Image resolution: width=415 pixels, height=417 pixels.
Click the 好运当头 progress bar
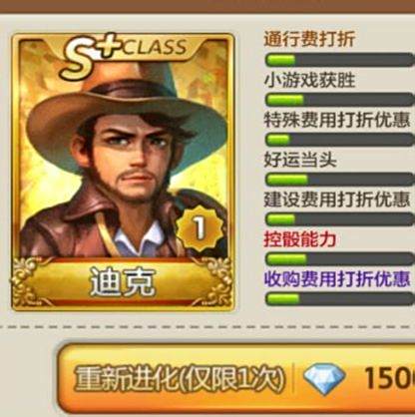(340, 180)
